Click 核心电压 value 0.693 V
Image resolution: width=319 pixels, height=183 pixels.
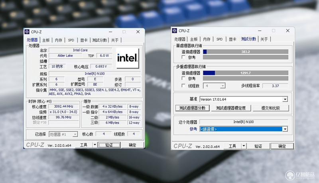click(101, 66)
